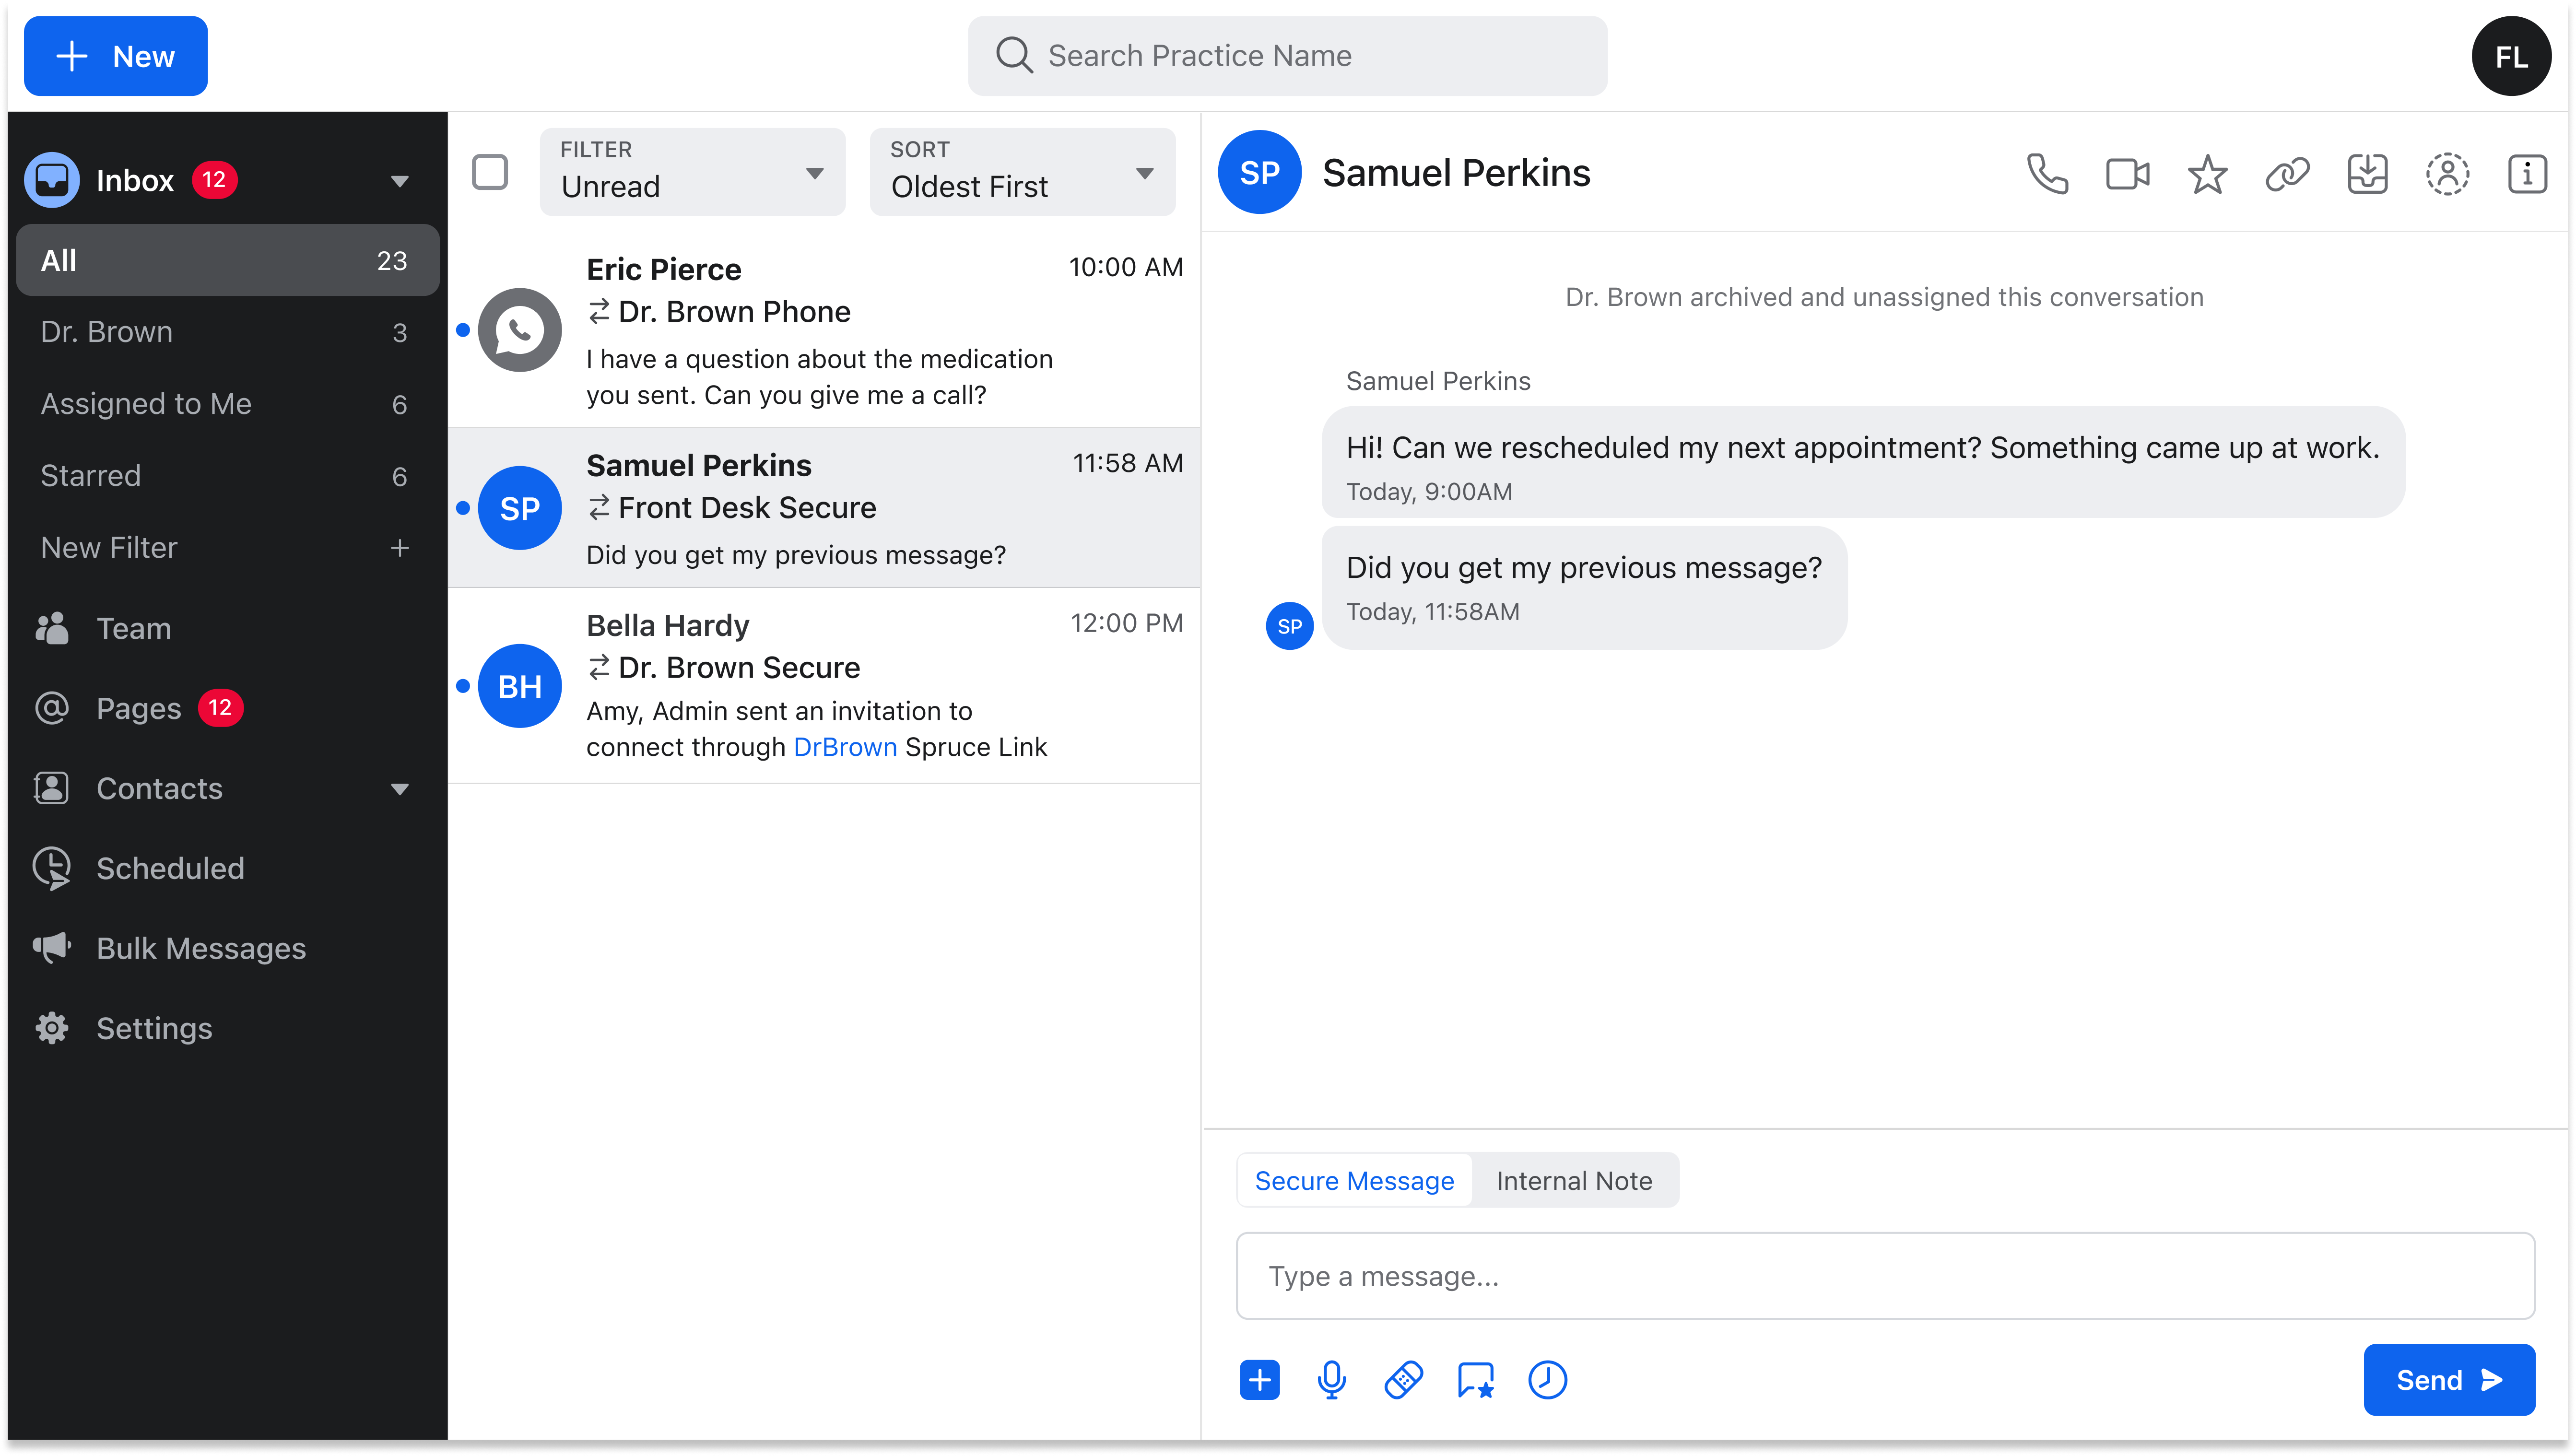Click the 'Dr. Brown Phone' line label
Viewport: 2576px width, 1456px height.
point(734,312)
